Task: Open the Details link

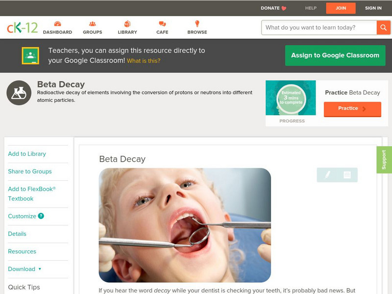Action: [17, 234]
